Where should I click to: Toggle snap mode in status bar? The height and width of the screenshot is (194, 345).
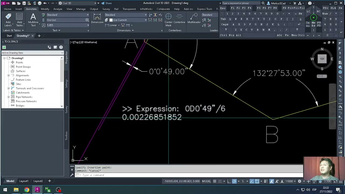coord(220,181)
